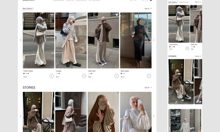
Task: Click the '$135' Satin dress price
Action: tap(122, 77)
